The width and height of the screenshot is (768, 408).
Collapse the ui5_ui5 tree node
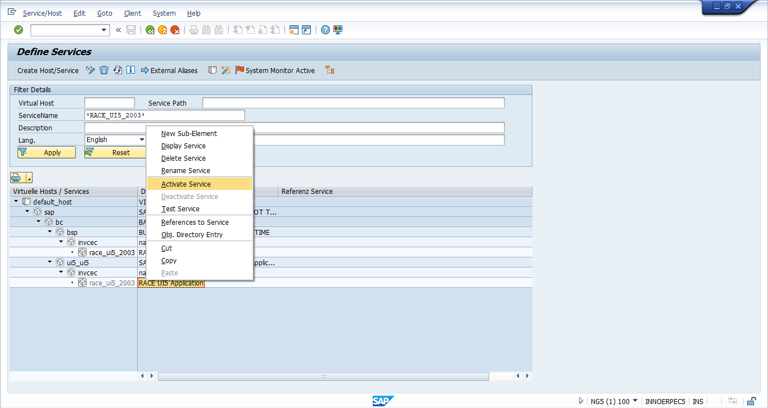[50, 262]
